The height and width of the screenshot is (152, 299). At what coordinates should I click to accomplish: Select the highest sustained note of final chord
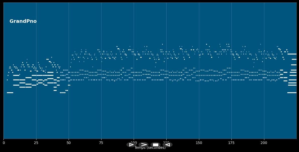pyautogui.click(x=292, y=54)
